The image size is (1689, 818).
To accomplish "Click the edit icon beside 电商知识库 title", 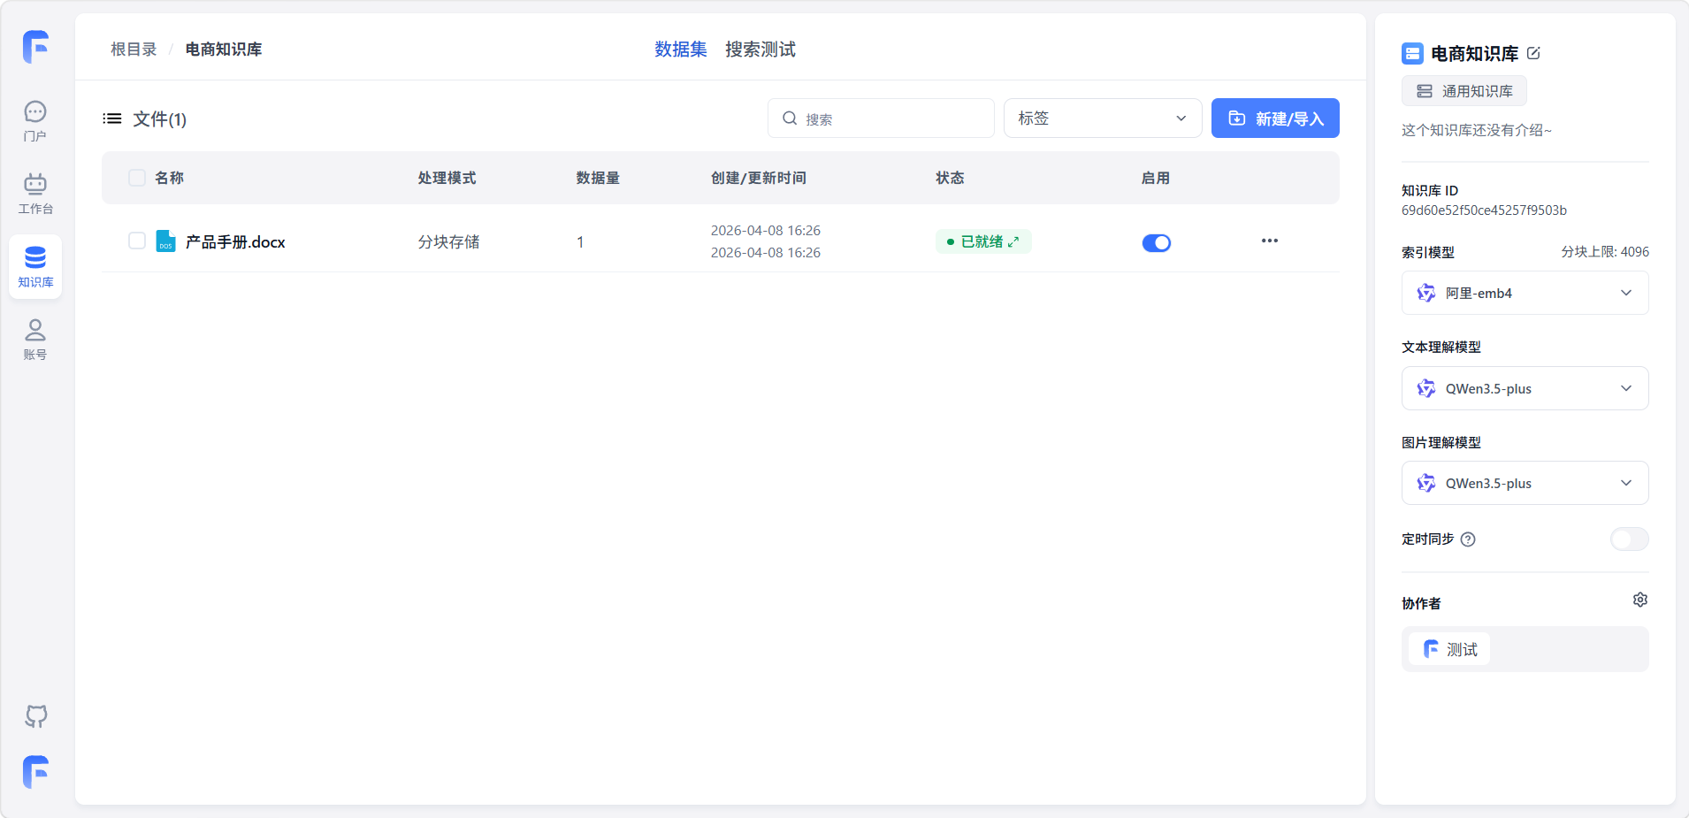I will point(1533,53).
